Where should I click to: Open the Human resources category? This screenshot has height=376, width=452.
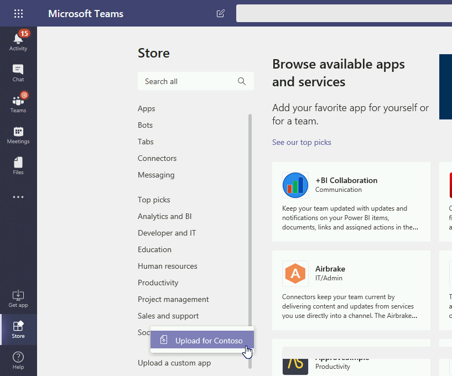click(168, 266)
